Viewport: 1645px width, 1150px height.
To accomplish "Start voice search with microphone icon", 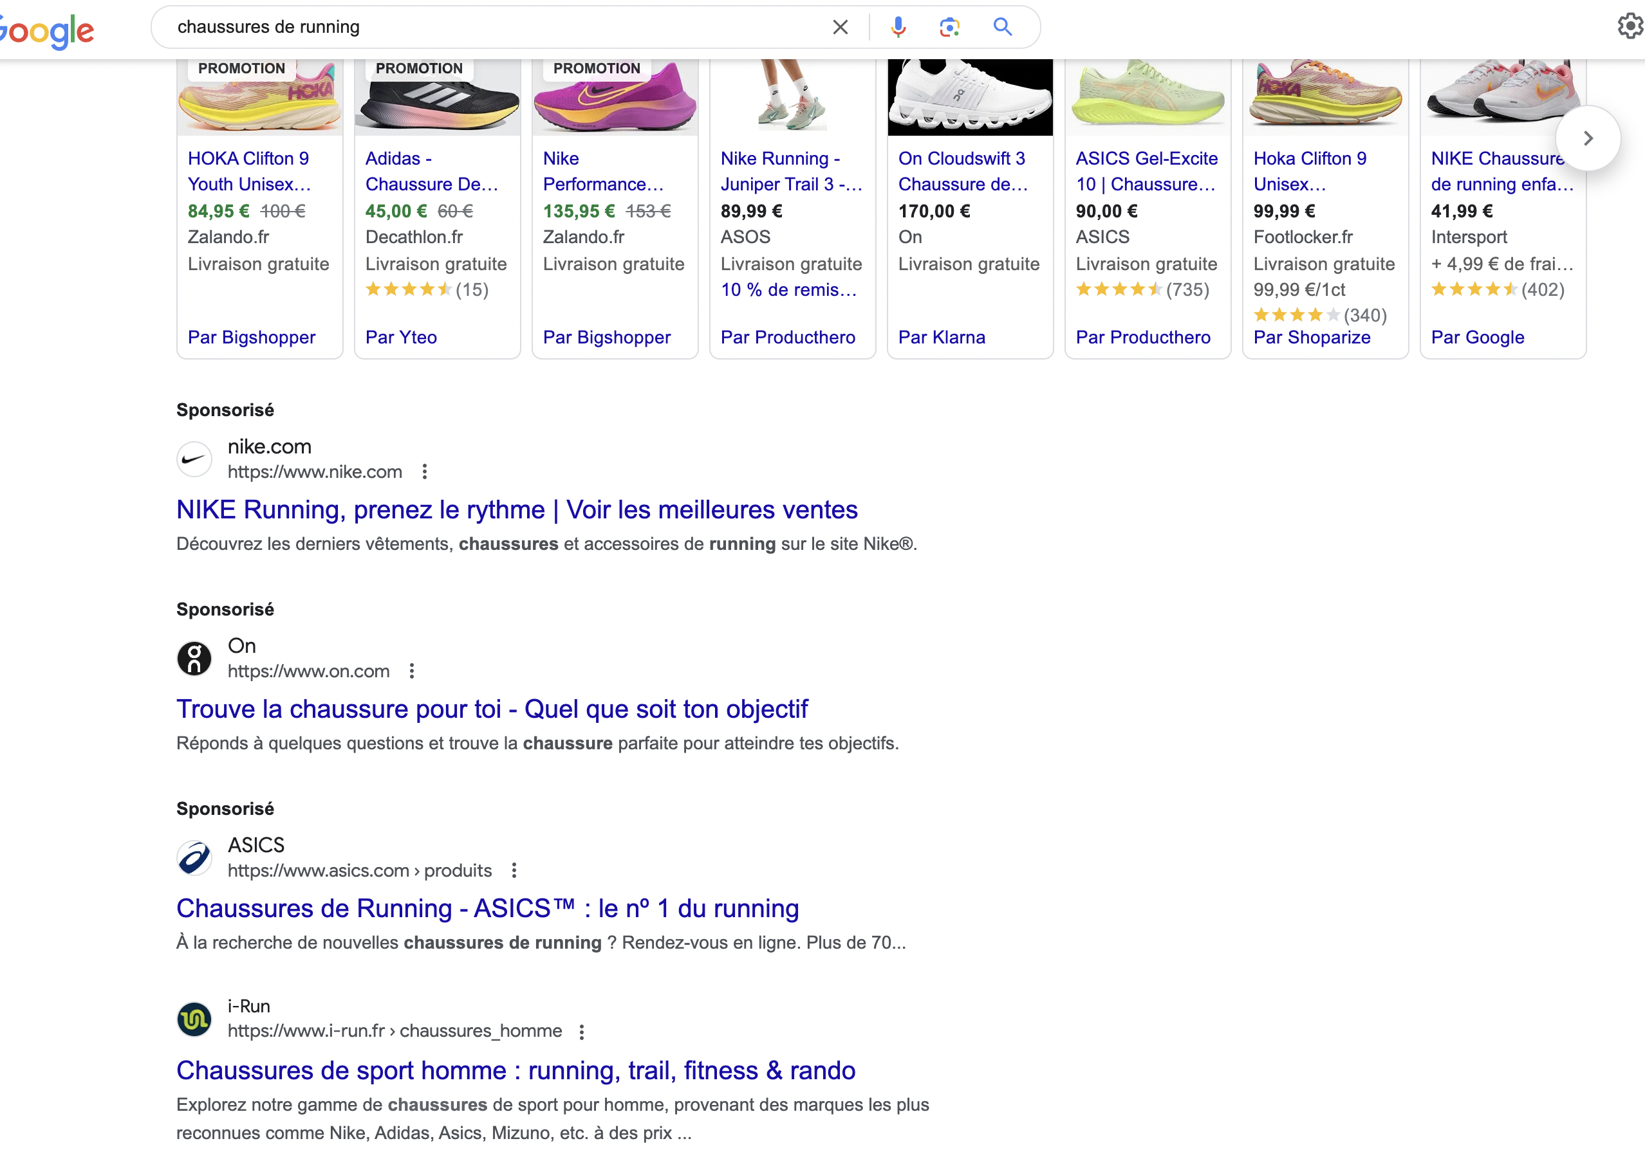I will [x=898, y=27].
